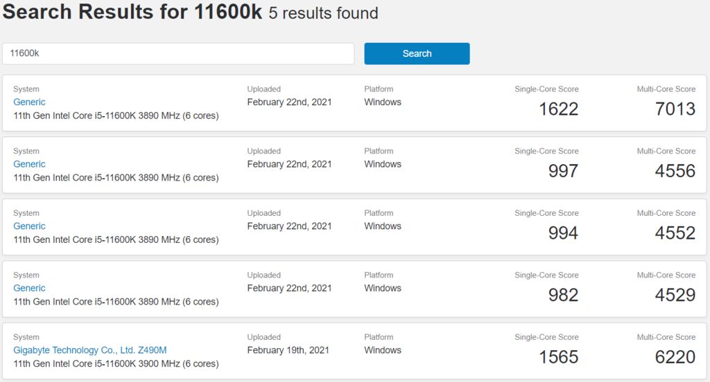Click the '5 results found' text
710x382 pixels.
point(324,13)
